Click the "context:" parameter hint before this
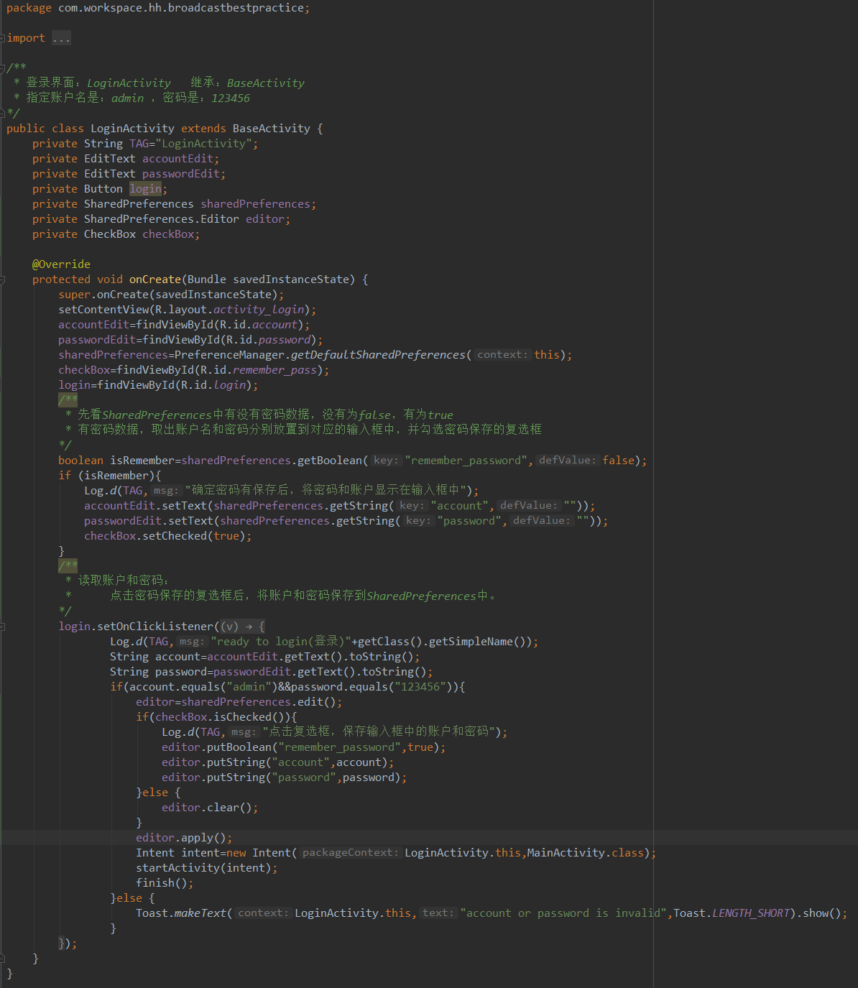 (x=502, y=355)
